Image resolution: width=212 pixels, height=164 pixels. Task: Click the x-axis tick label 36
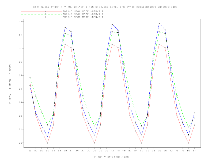pos(100,151)
